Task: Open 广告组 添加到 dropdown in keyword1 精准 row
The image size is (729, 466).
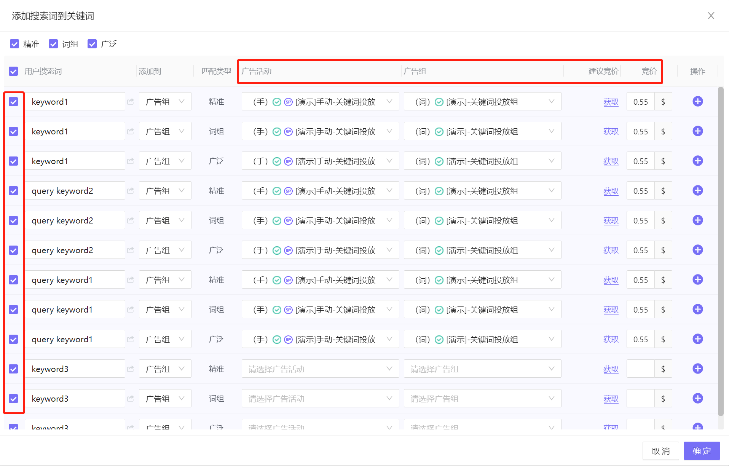Action: (165, 102)
